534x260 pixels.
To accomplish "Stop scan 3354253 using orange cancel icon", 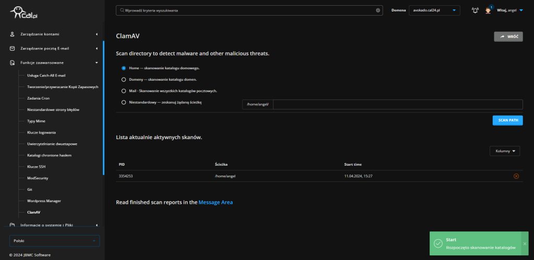I will (x=516, y=176).
